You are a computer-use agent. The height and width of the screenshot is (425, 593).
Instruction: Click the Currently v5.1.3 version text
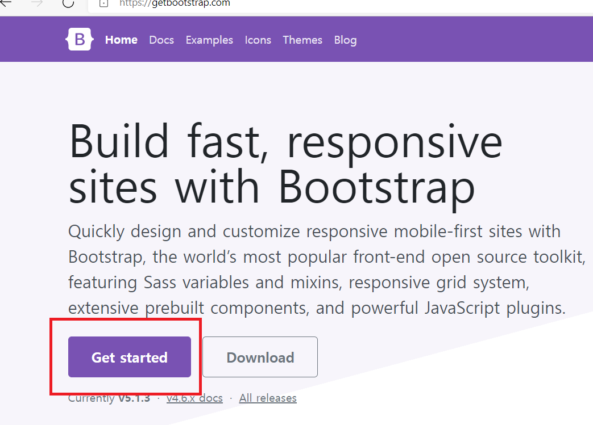[x=108, y=398]
